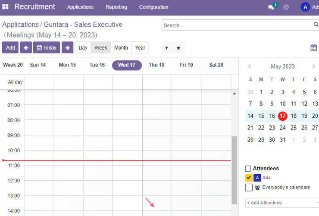Viewport: 319px width, 216px height.
Task: Go to next week arrow button
Action: point(68,47)
